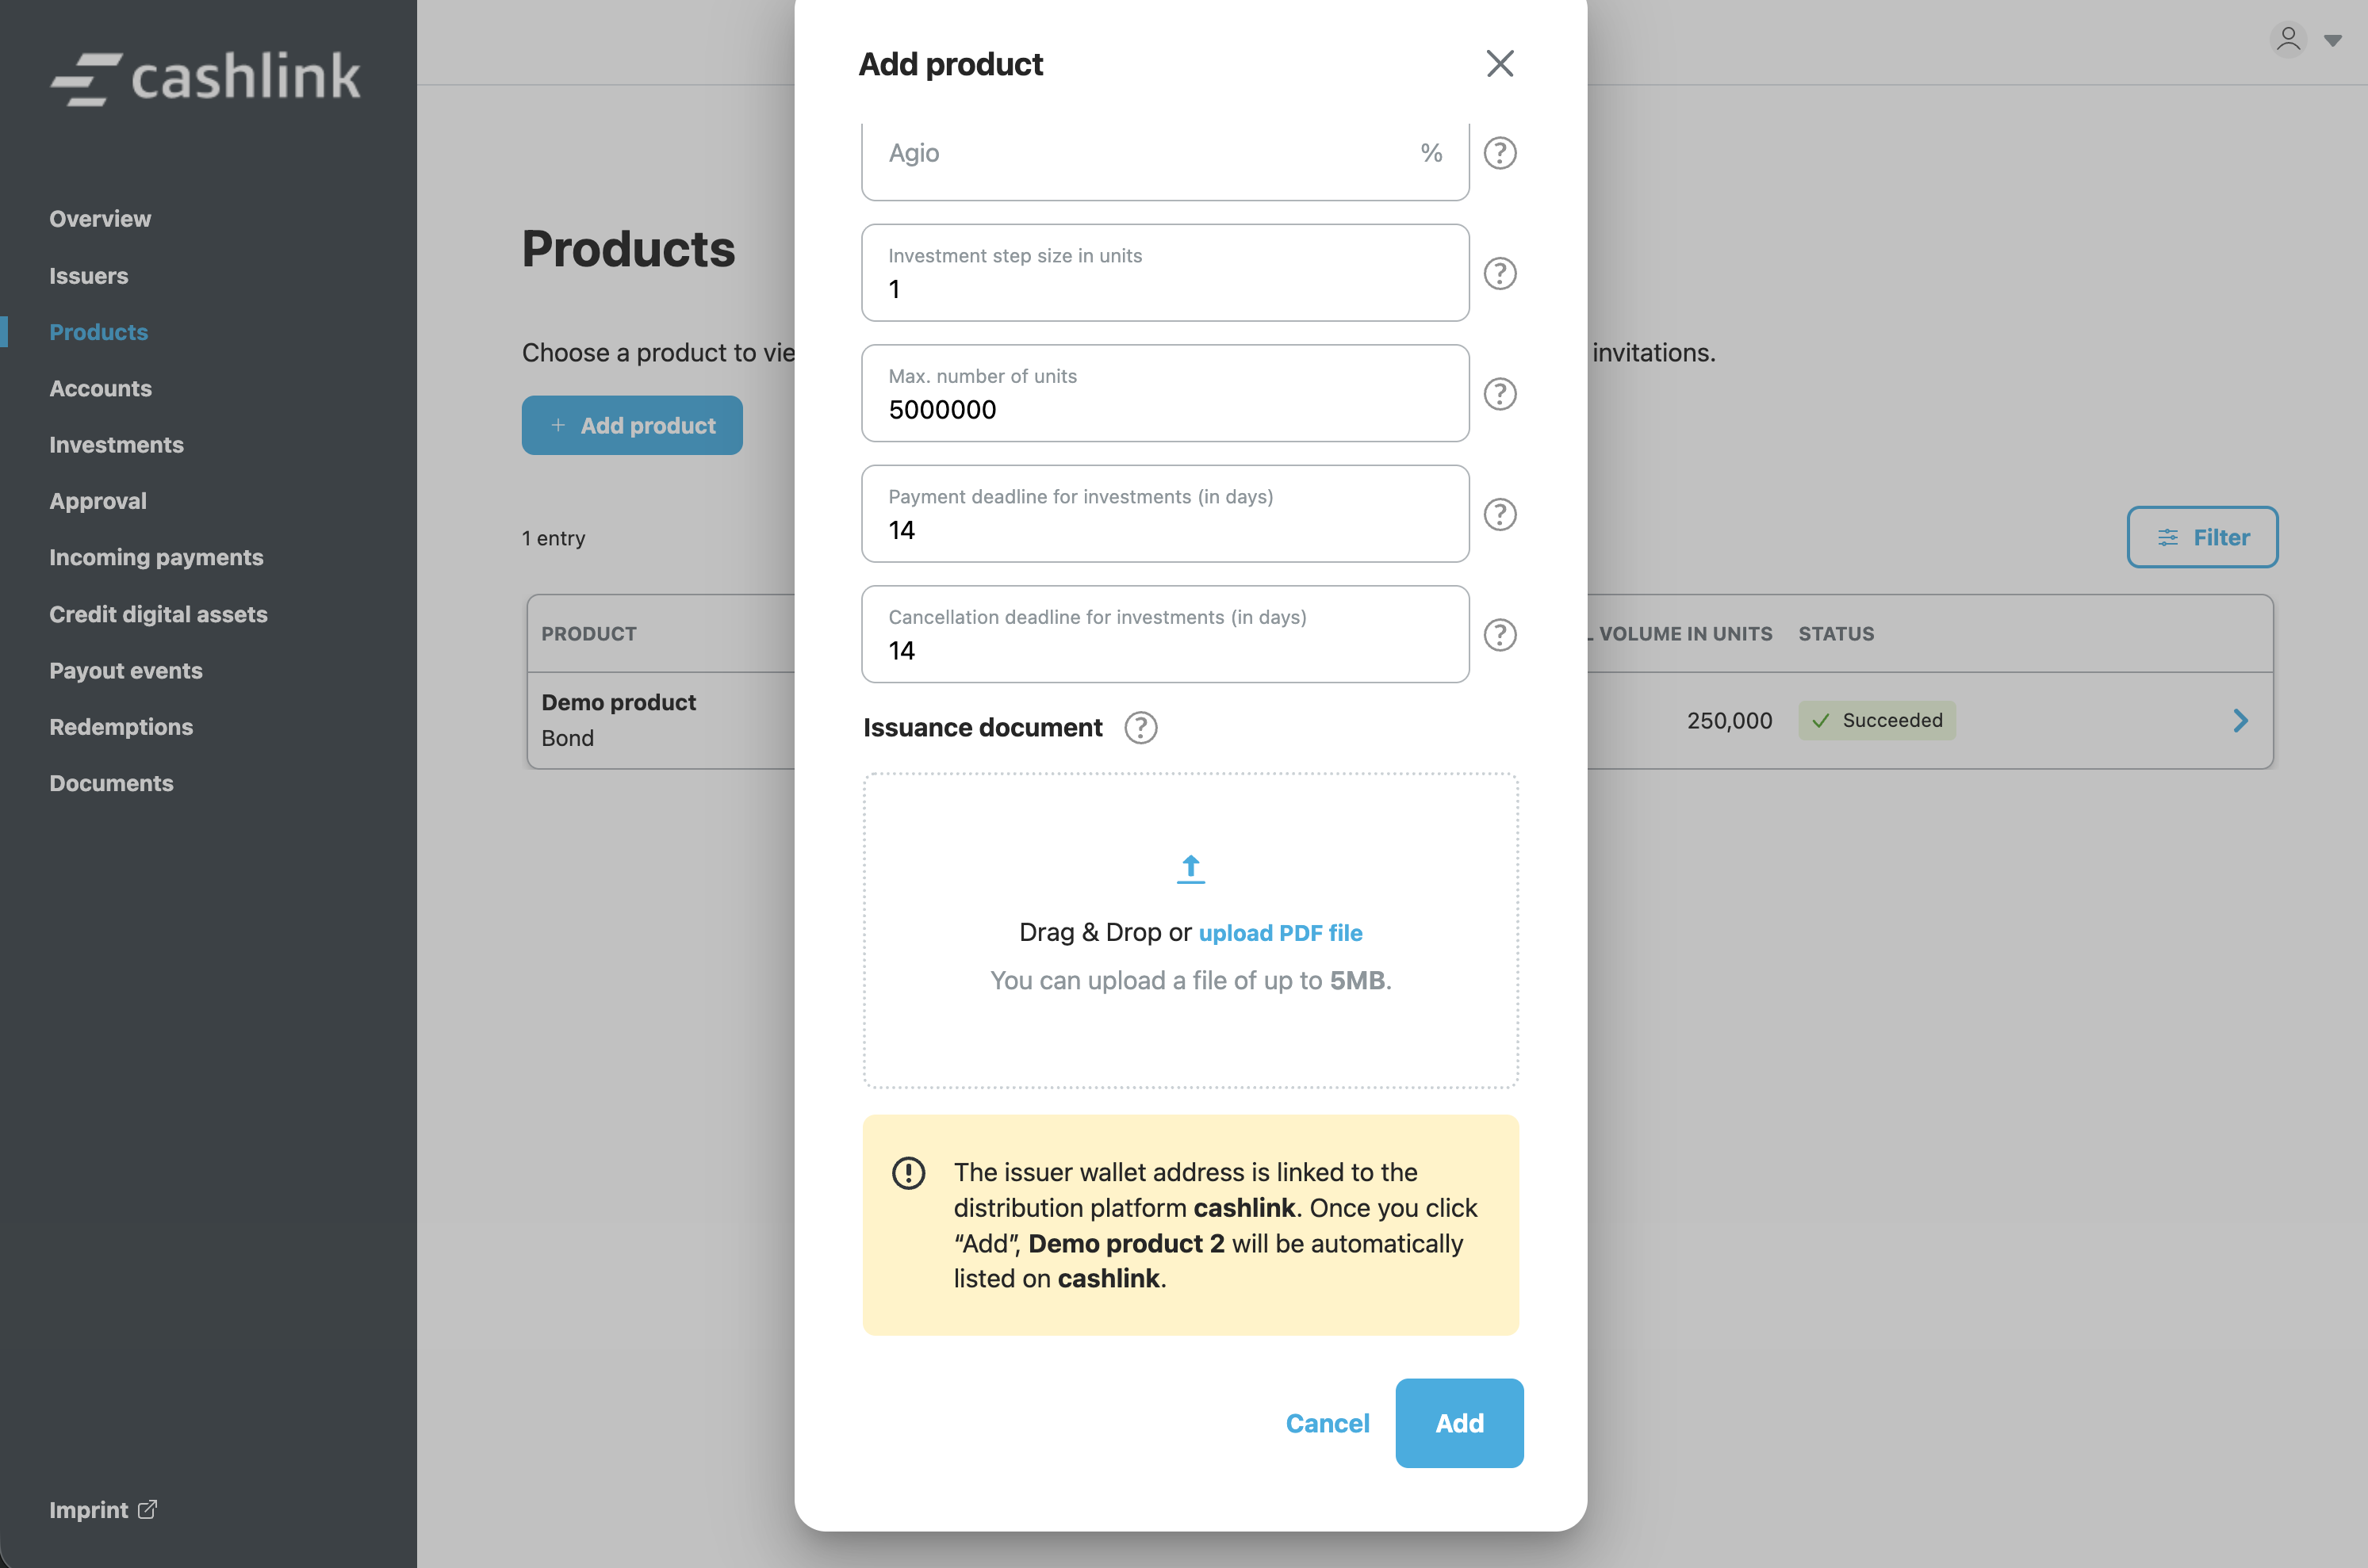Click the upload arrow icon
The image size is (2368, 1568).
point(1190,869)
